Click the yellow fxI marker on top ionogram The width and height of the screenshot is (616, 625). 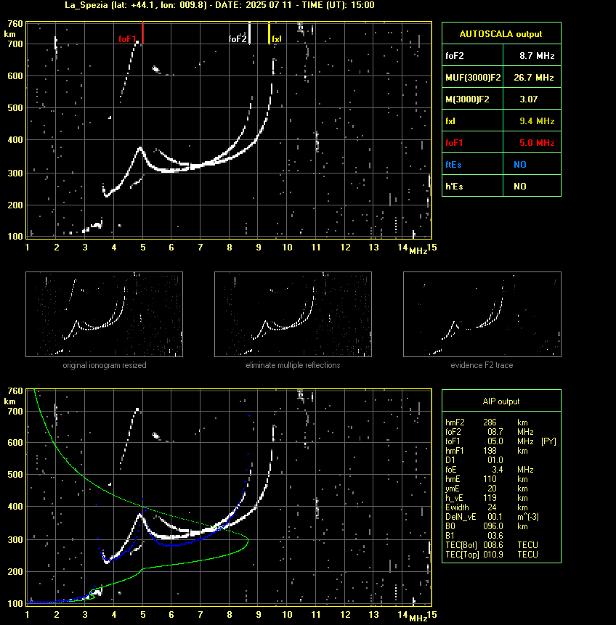coord(269,33)
